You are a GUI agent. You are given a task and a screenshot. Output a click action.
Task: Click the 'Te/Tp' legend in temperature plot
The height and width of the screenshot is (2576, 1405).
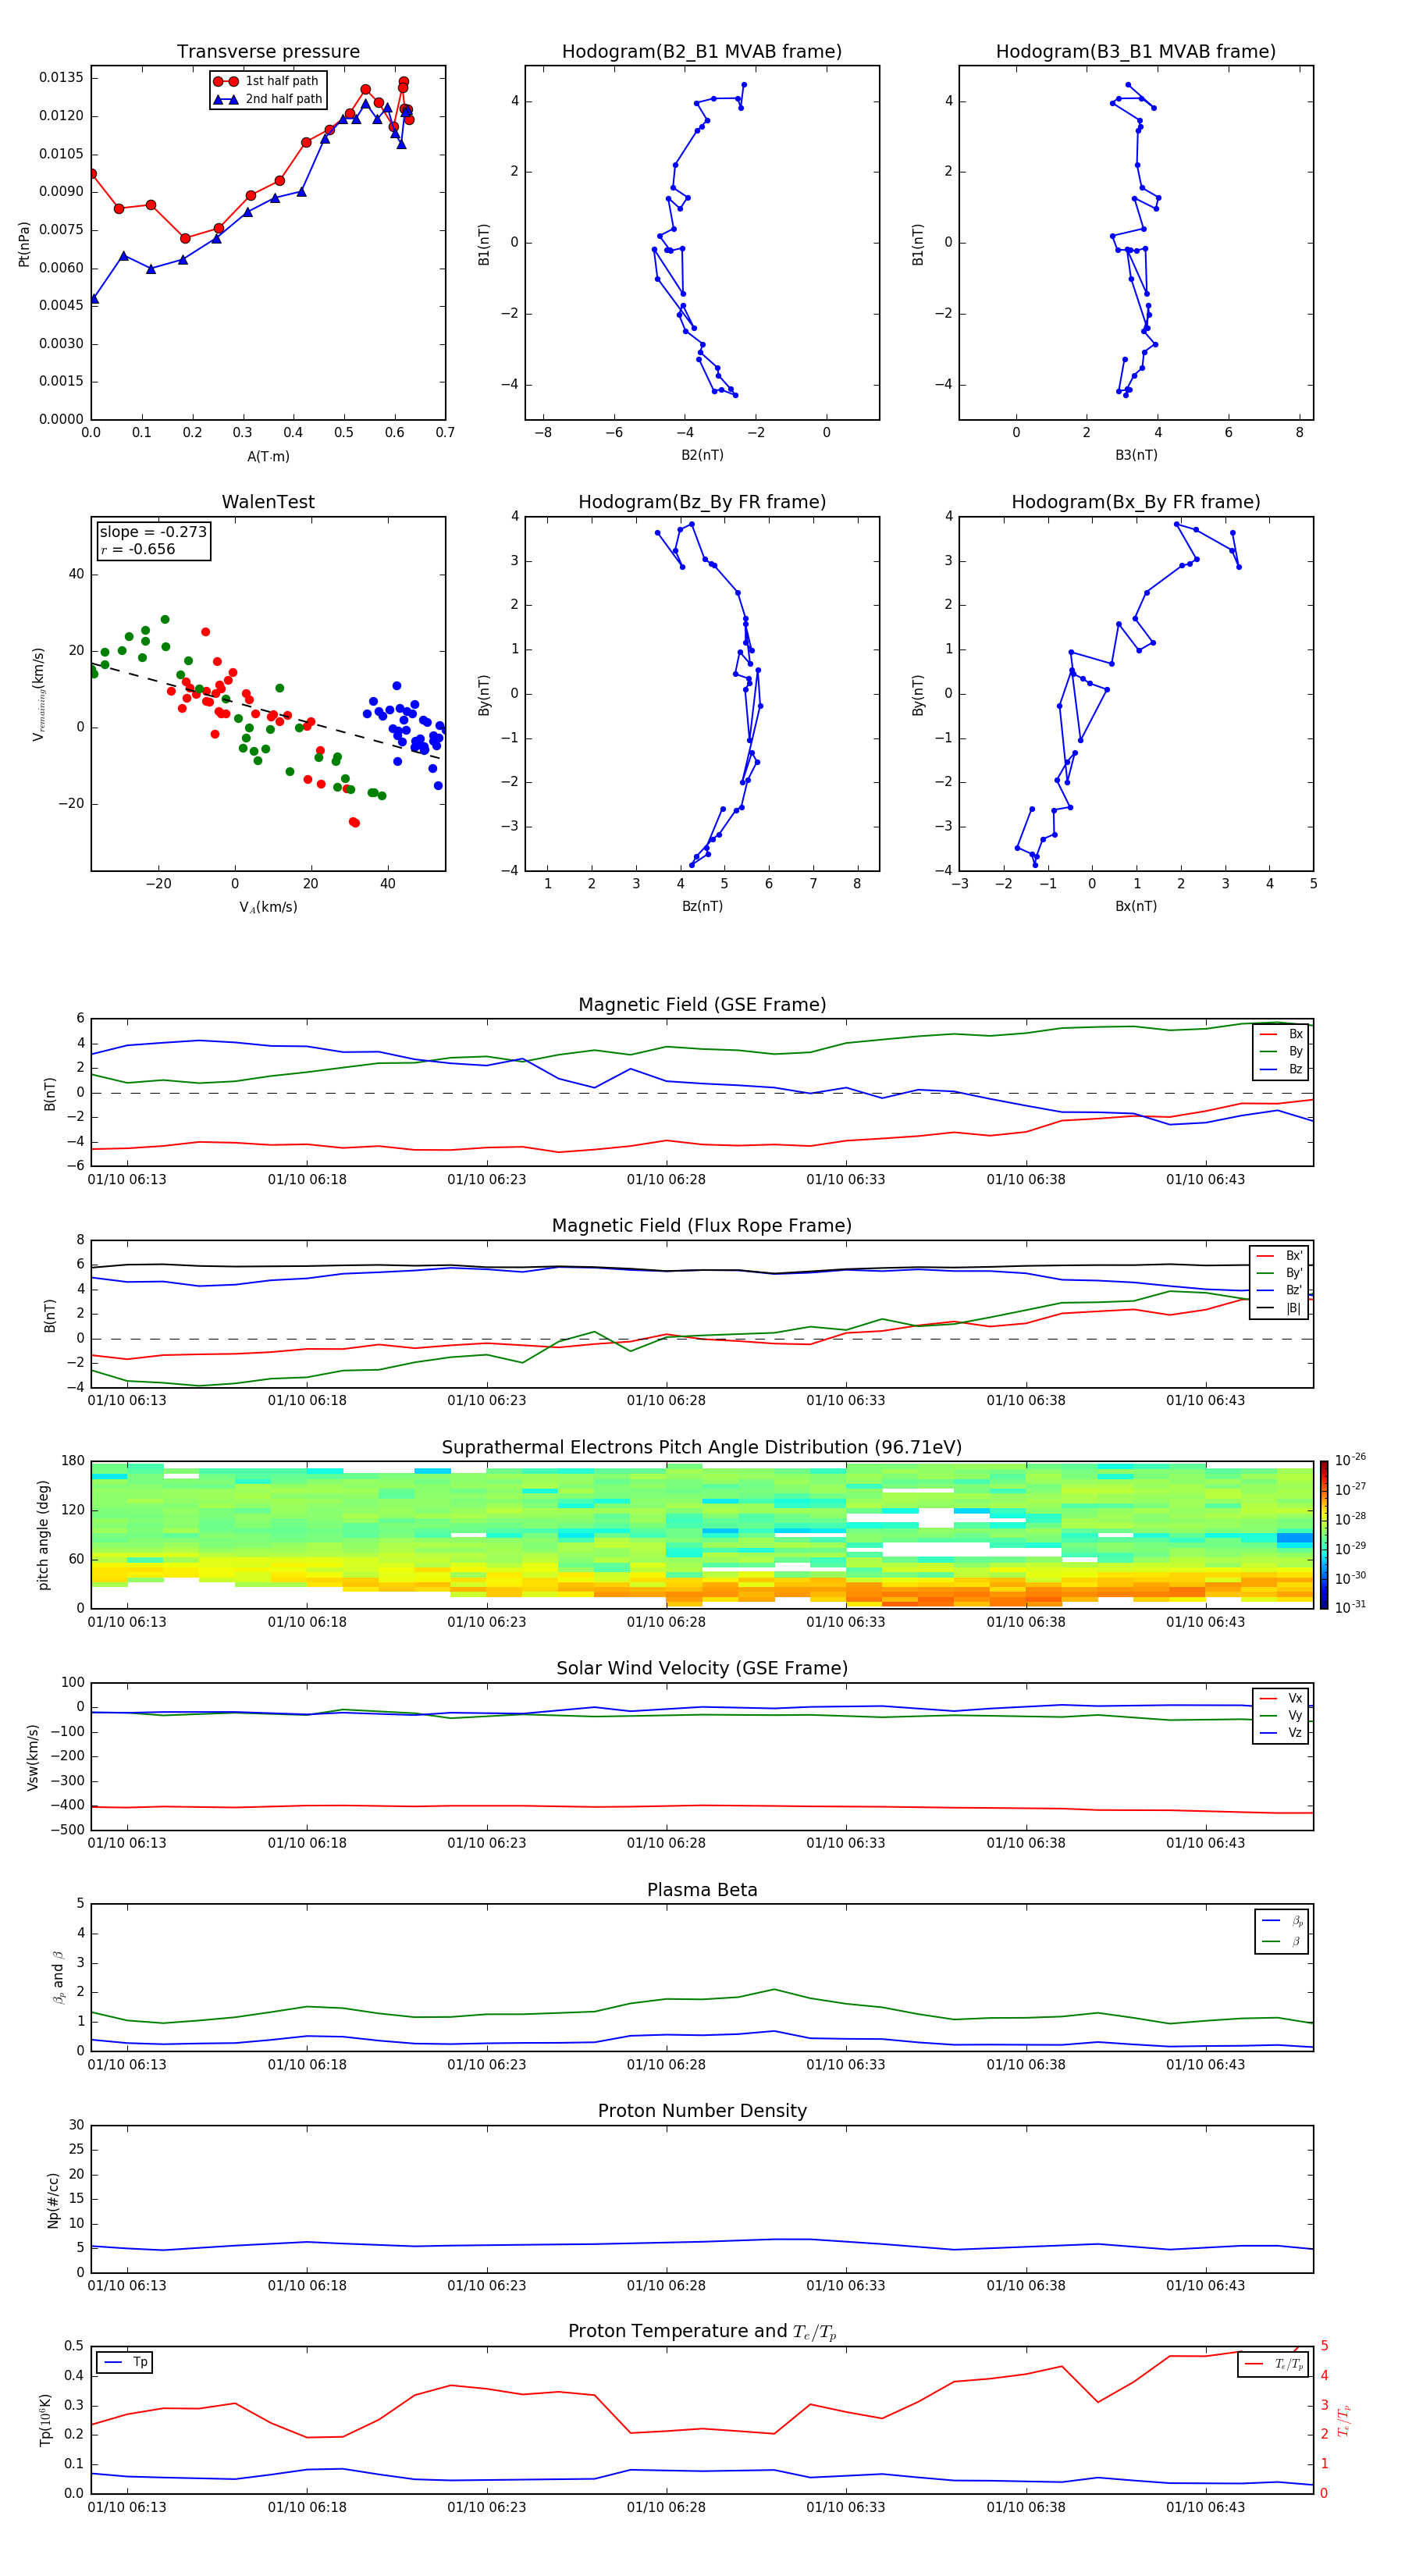pyautogui.click(x=1275, y=2364)
